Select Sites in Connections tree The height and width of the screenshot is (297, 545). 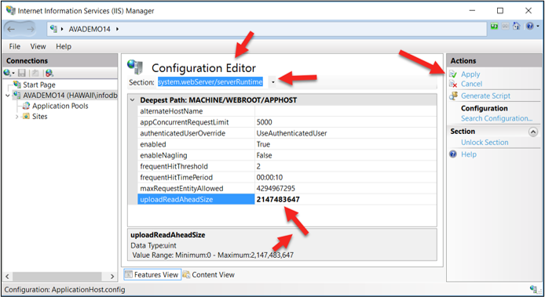tap(39, 116)
